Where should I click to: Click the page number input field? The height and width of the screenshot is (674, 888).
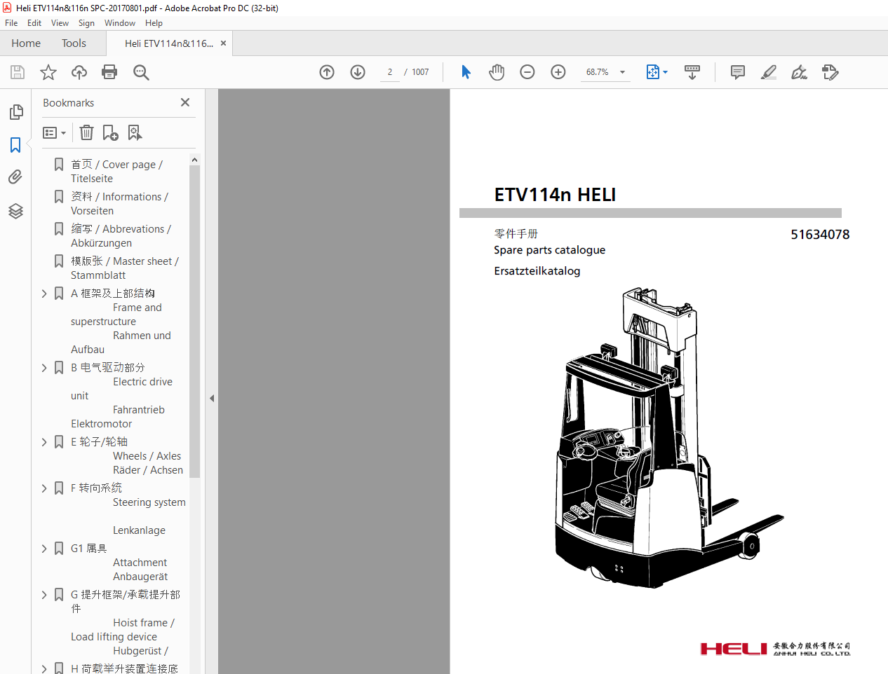point(390,72)
